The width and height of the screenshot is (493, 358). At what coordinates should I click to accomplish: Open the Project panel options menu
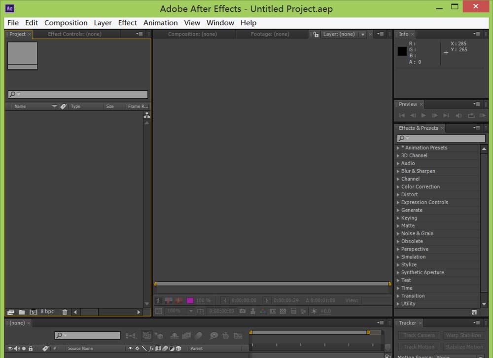(140, 34)
